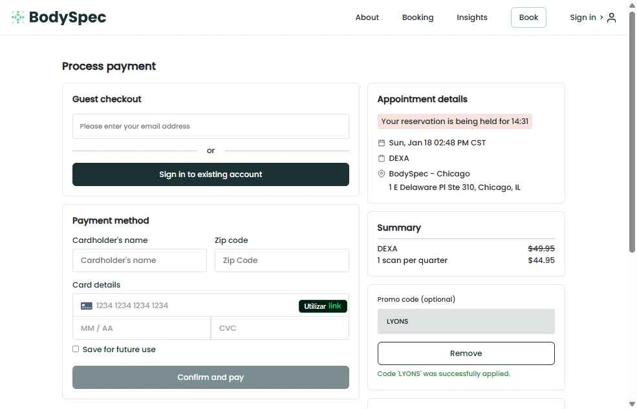Viewport: 637px width, 409px height.
Task: Open the Booking menu item
Action: point(418,17)
